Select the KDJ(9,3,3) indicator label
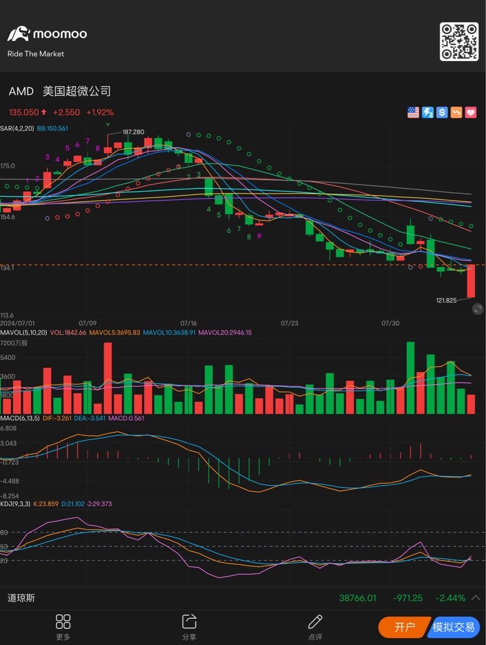The image size is (486, 645). (x=16, y=504)
